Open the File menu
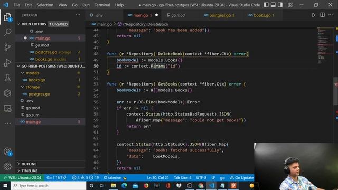The width and height of the screenshot is (338, 190). (x=16, y=5)
